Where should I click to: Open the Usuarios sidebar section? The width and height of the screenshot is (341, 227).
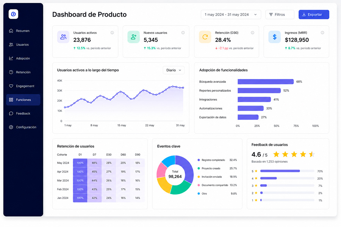pyautogui.click(x=23, y=45)
